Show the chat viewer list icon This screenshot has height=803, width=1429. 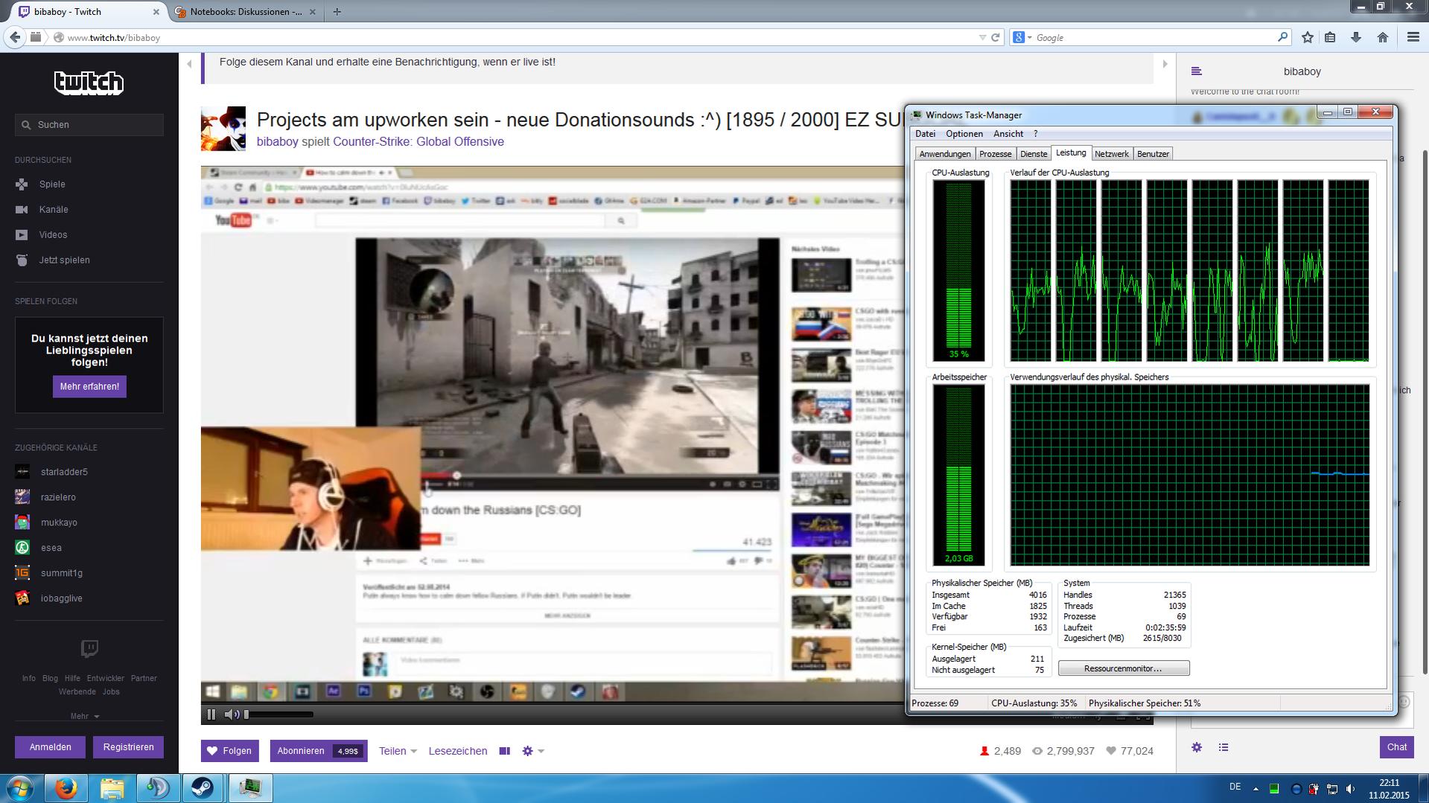coord(1223,747)
